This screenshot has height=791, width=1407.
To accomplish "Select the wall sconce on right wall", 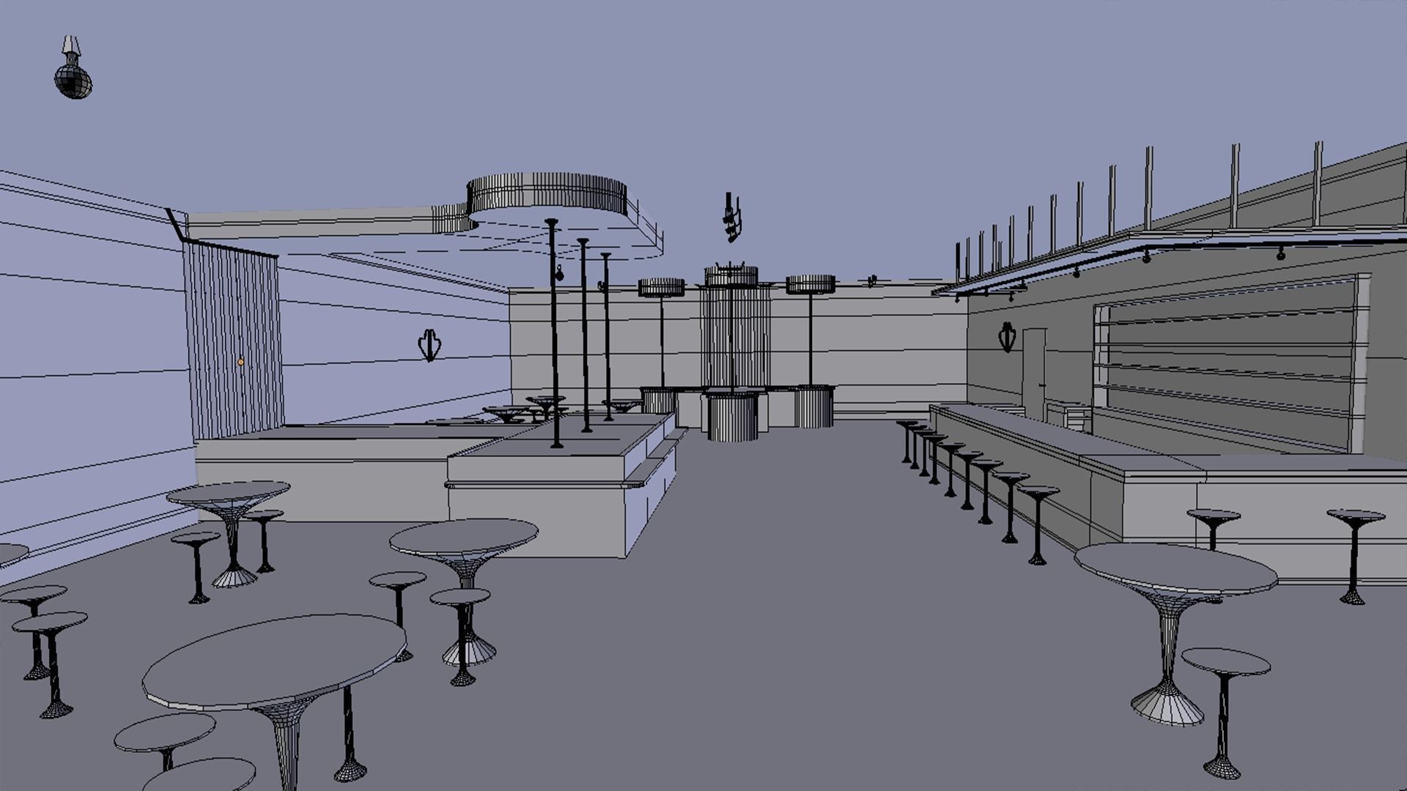I will click(x=1008, y=337).
